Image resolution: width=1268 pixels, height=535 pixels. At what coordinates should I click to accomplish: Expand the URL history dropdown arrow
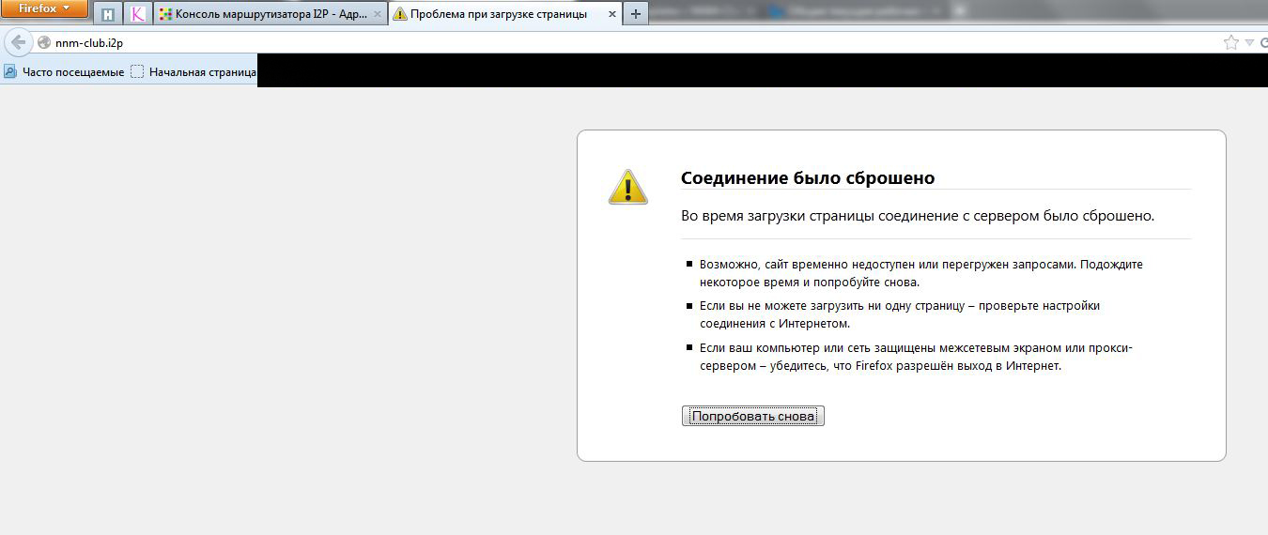click(1248, 42)
